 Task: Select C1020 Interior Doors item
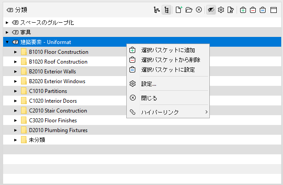click(53, 101)
